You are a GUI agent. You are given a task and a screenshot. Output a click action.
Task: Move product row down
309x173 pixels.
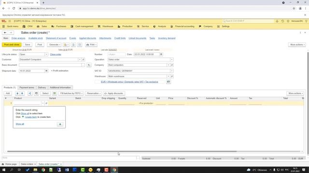22,93
